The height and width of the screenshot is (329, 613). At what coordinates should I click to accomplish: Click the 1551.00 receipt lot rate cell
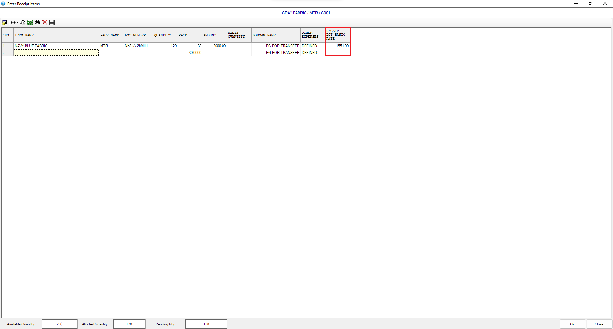click(x=337, y=46)
